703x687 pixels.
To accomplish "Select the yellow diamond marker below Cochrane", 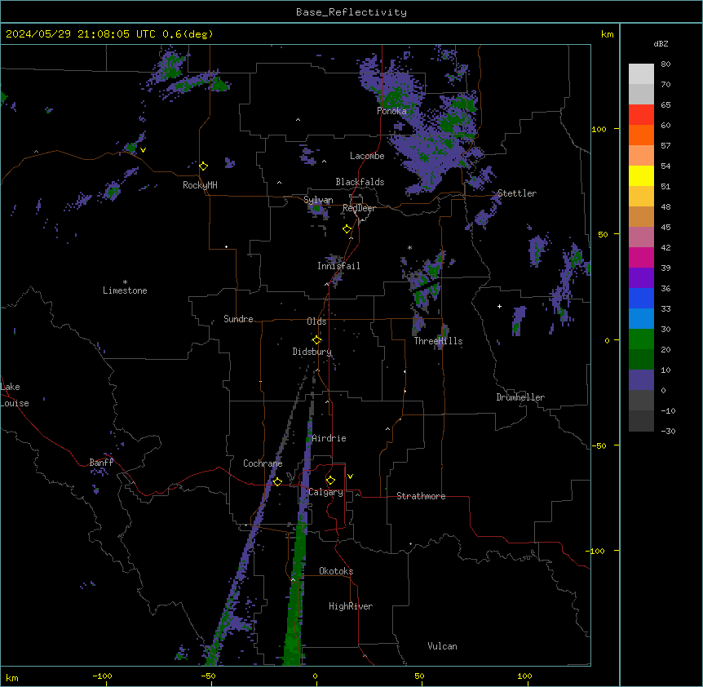I will [x=277, y=481].
